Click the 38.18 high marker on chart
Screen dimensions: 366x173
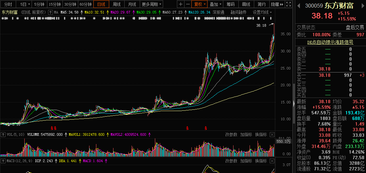point(261,25)
